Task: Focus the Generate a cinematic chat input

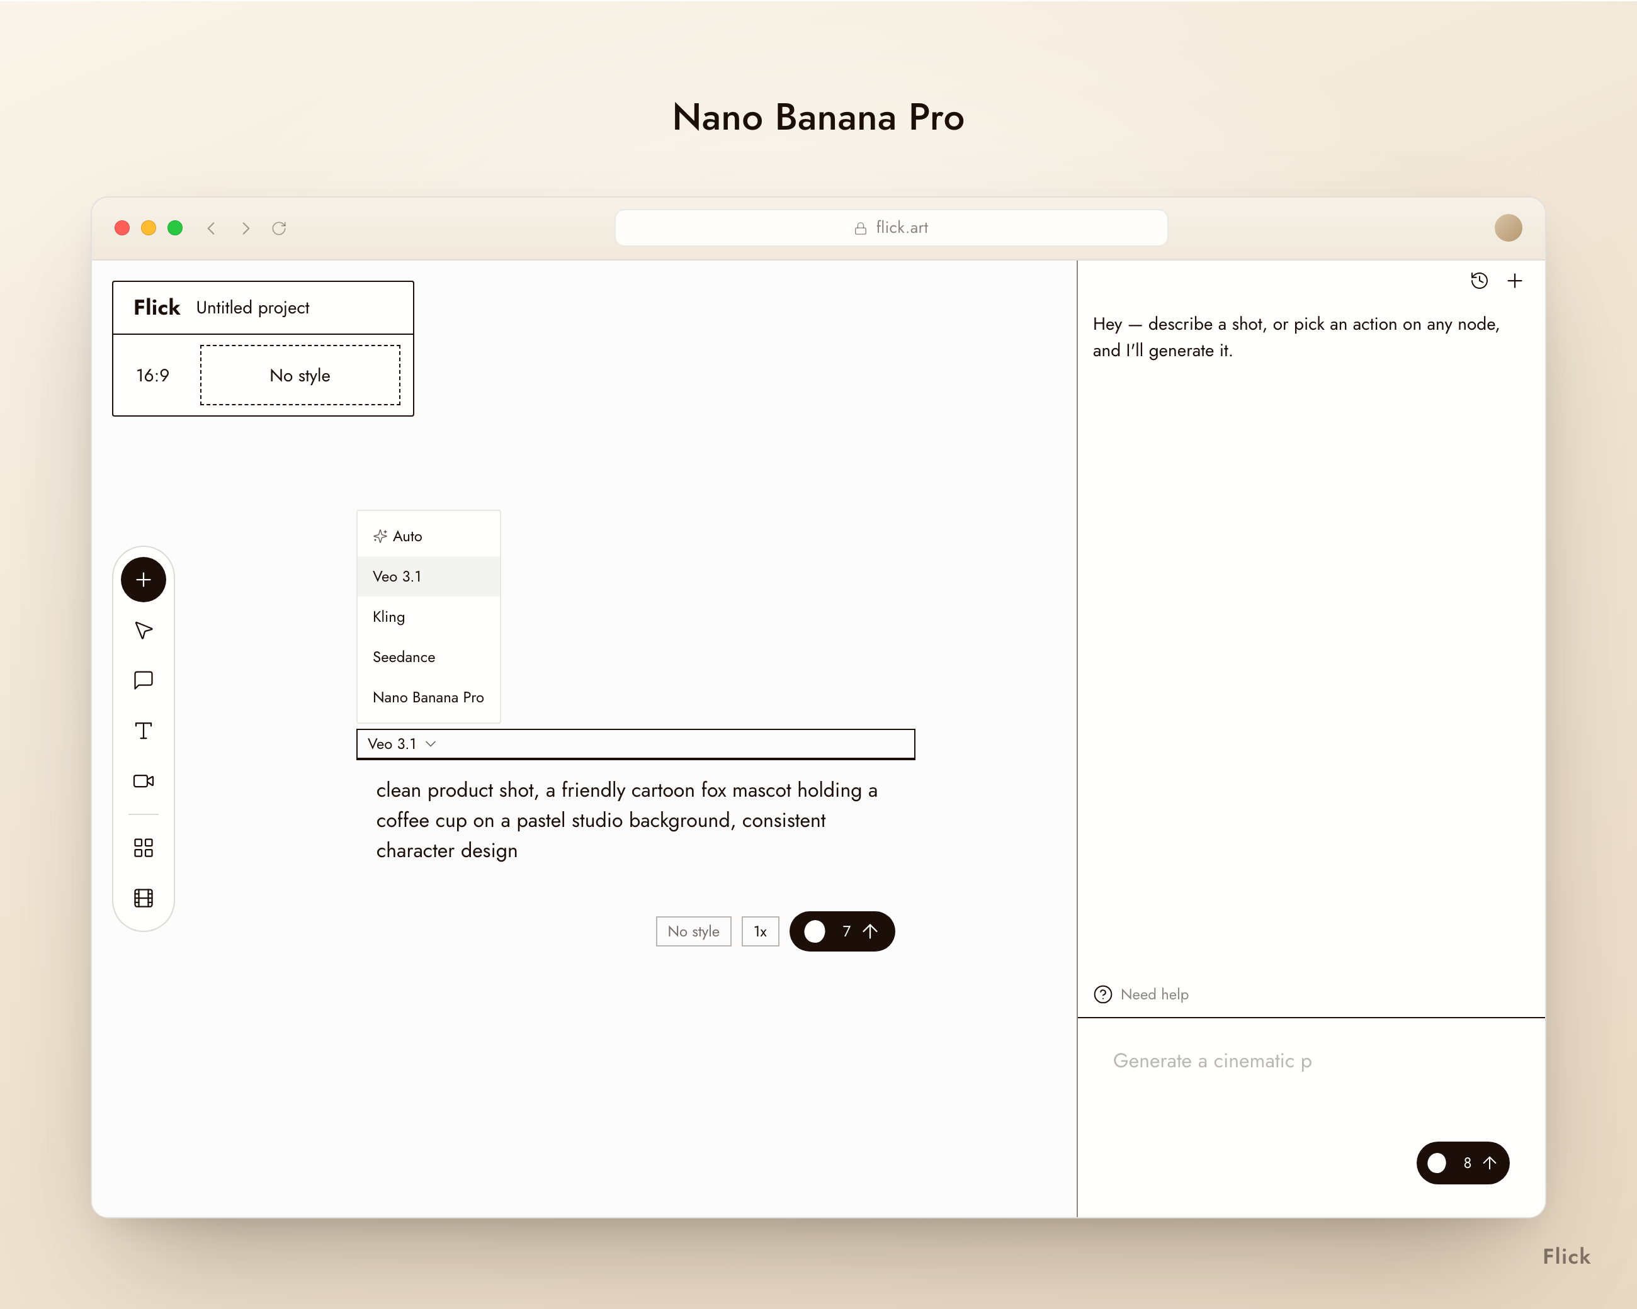Action: pyautogui.click(x=1310, y=1061)
